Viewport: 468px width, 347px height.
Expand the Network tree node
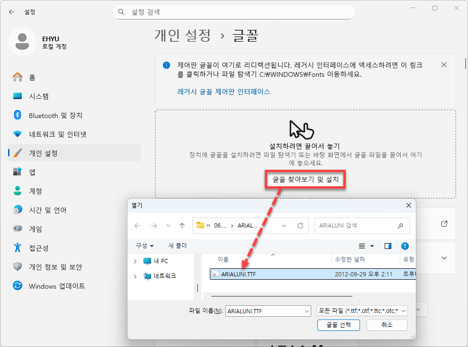click(135, 276)
